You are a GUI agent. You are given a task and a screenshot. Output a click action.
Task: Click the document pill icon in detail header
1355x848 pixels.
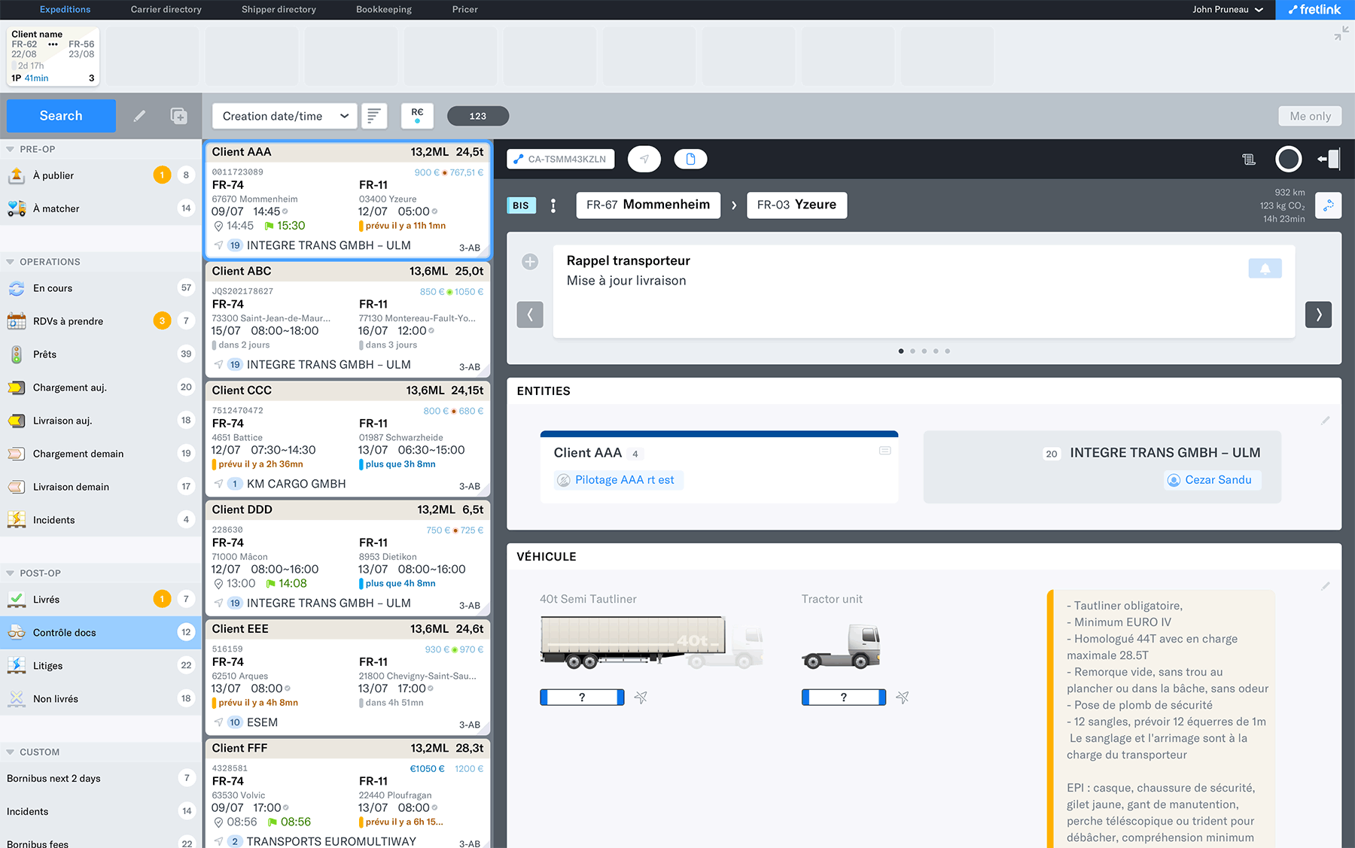click(690, 159)
